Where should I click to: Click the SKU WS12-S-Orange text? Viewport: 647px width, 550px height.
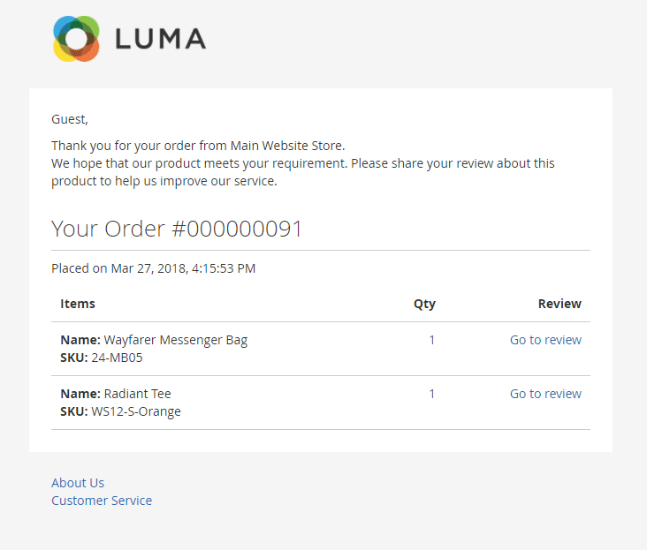[135, 411]
